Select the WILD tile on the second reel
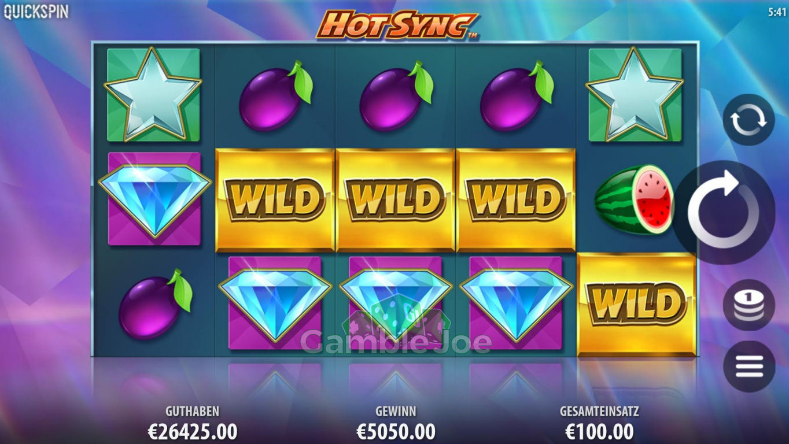Viewport: 789px width, 444px height. [275, 200]
